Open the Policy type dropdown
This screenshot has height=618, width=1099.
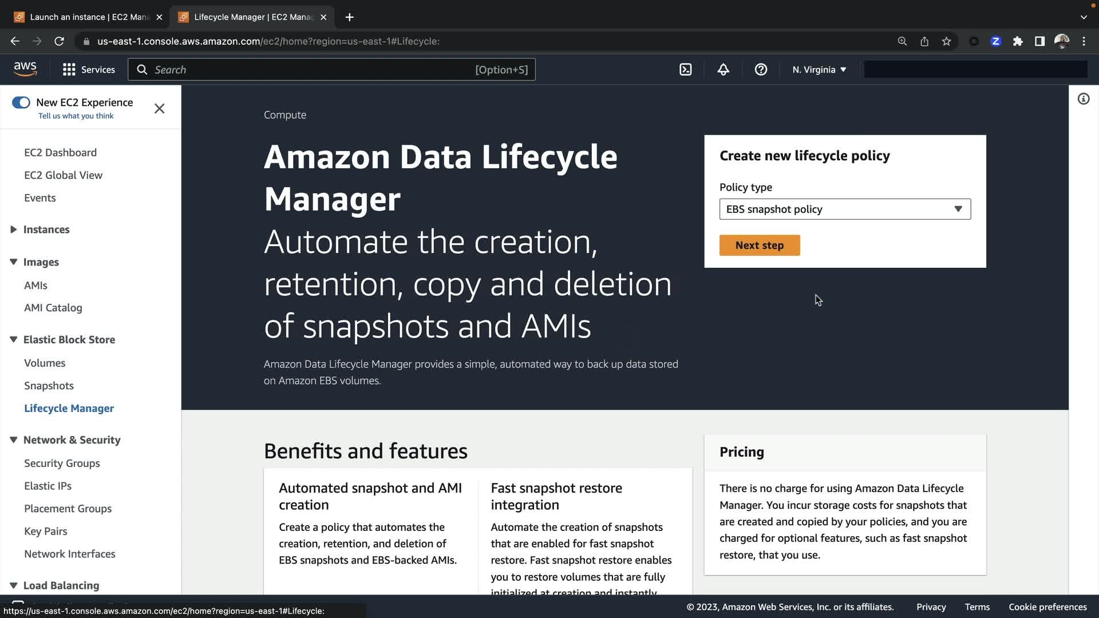[844, 209]
